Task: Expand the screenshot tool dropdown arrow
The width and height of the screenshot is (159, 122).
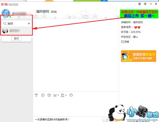Action: 58,95
